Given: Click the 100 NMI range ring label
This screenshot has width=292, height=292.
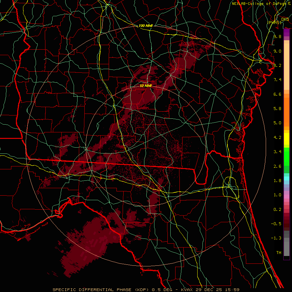Looking at the screenshot, I should click(x=146, y=26).
